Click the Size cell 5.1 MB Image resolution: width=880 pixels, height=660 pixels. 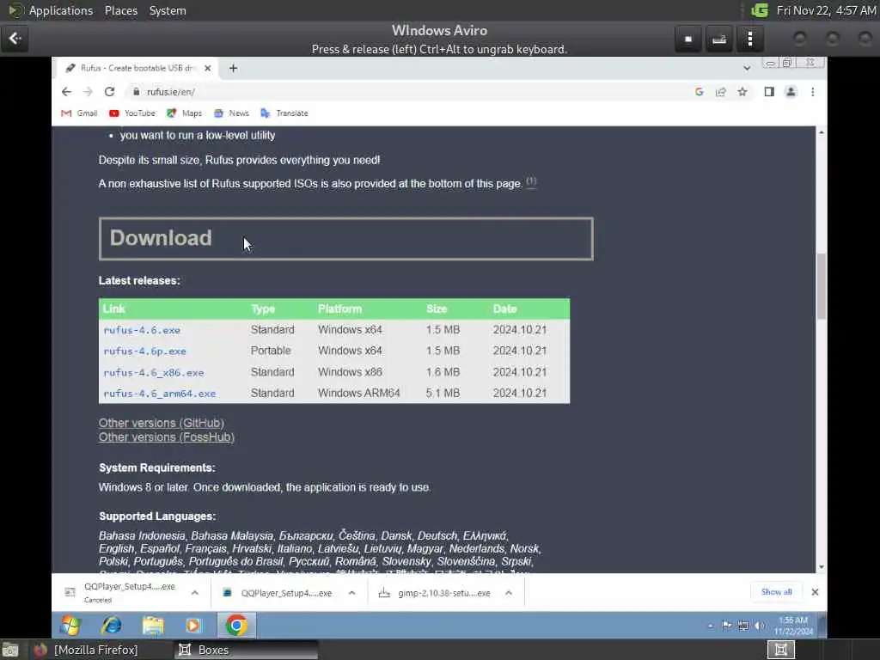pos(443,393)
